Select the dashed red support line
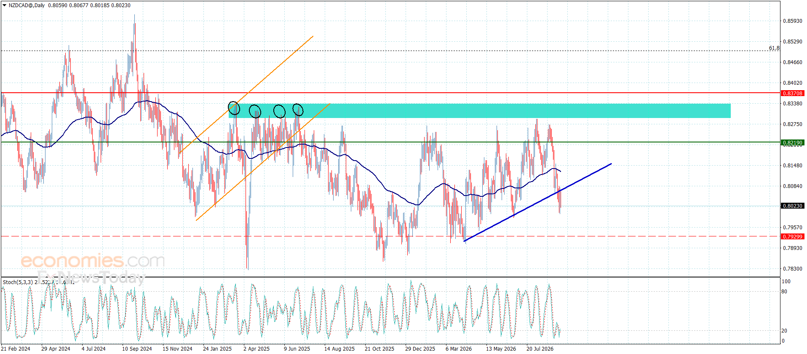This screenshot has height=354, width=807. point(390,236)
